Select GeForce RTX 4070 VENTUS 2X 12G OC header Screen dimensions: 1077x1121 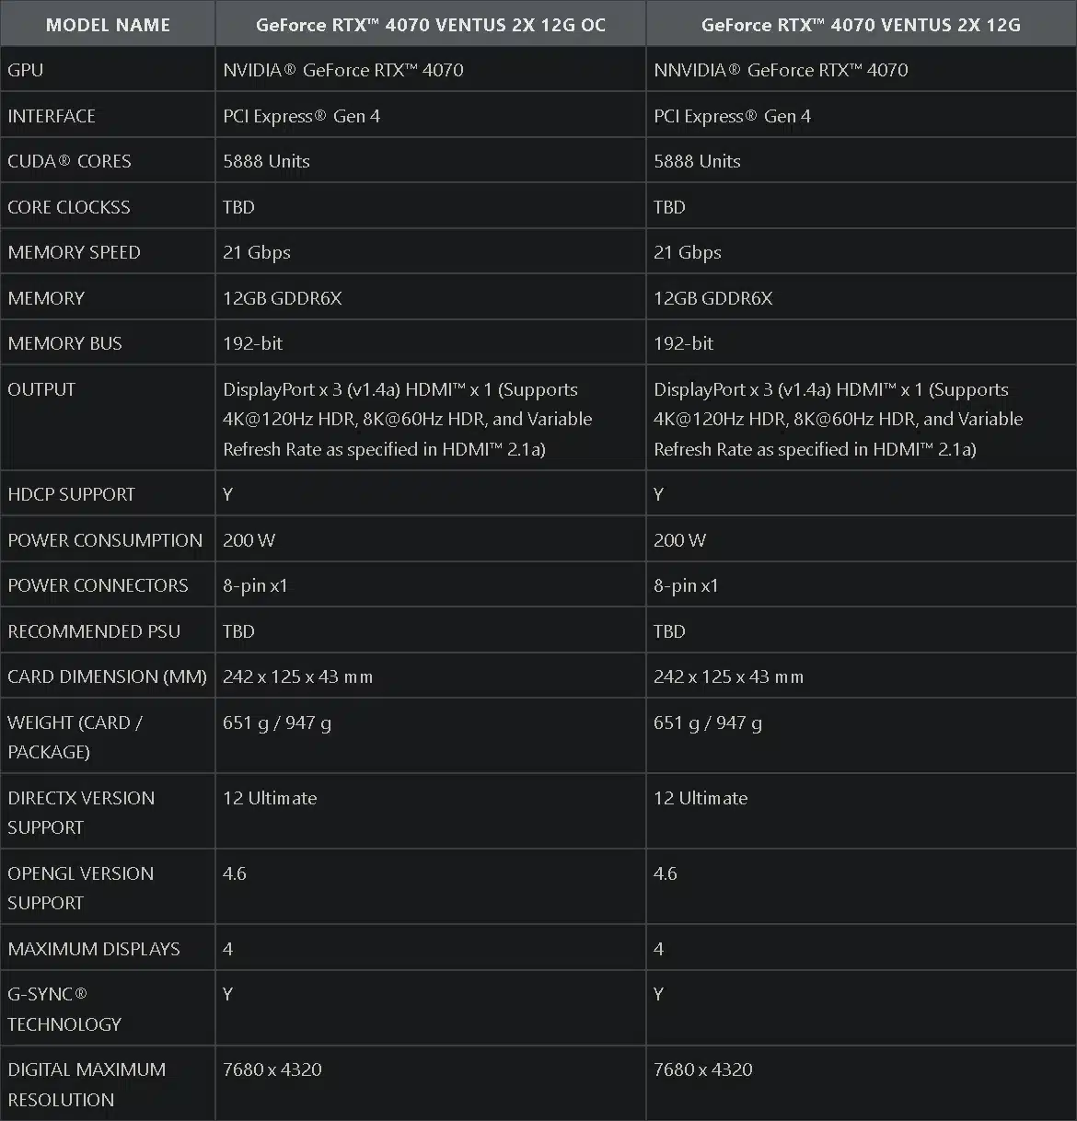pyautogui.click(x=431, y=25)
